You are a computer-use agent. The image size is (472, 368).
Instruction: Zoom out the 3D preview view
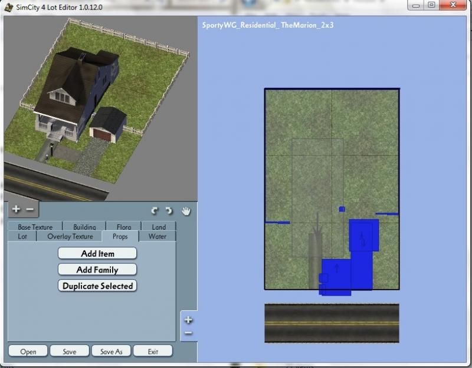point(30,209)
